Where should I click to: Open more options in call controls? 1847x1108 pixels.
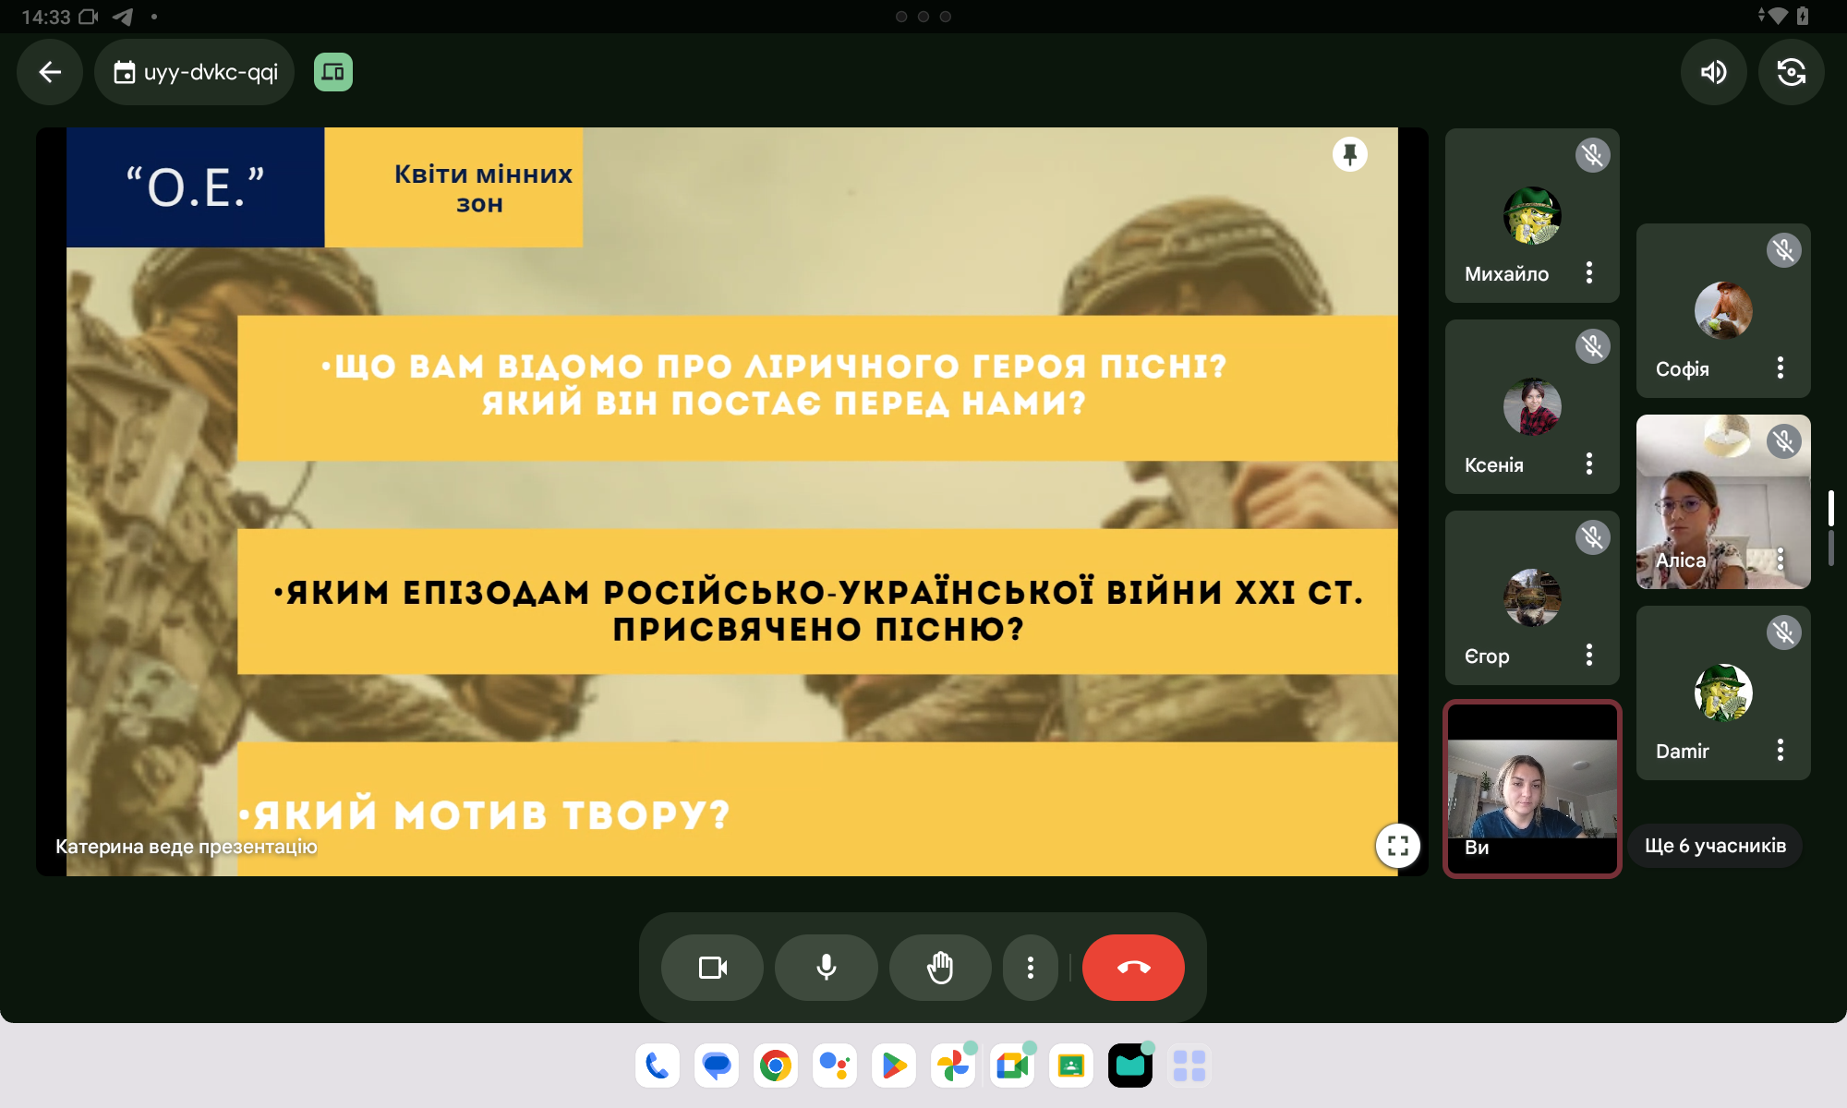coord(1030,968)
